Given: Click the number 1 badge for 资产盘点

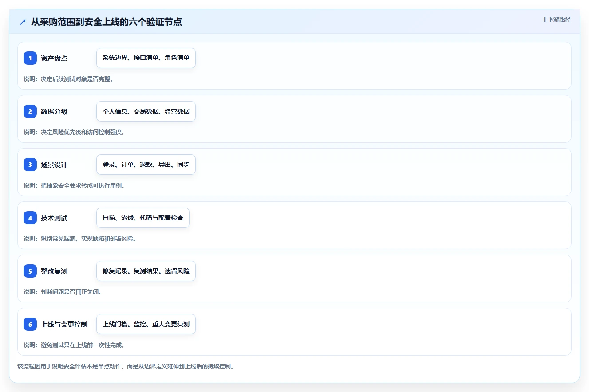Looking at the screenshot, I should [x=30, y=58].
